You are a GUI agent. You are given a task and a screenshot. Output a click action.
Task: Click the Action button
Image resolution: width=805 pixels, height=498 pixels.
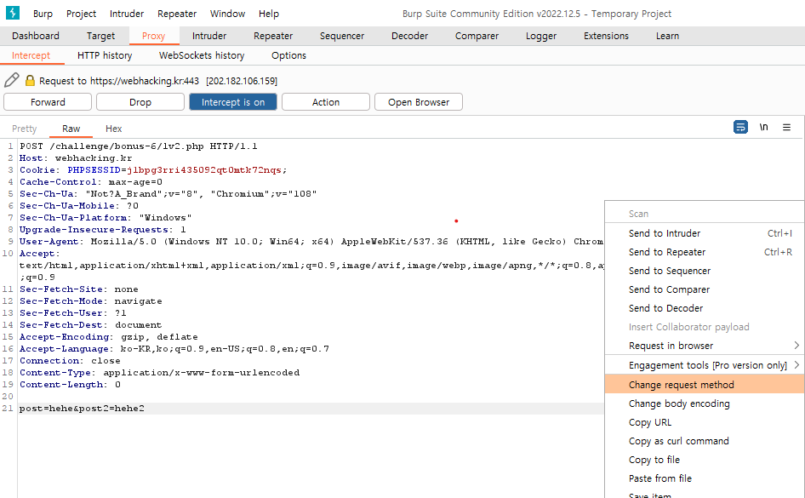coord(326,102)
